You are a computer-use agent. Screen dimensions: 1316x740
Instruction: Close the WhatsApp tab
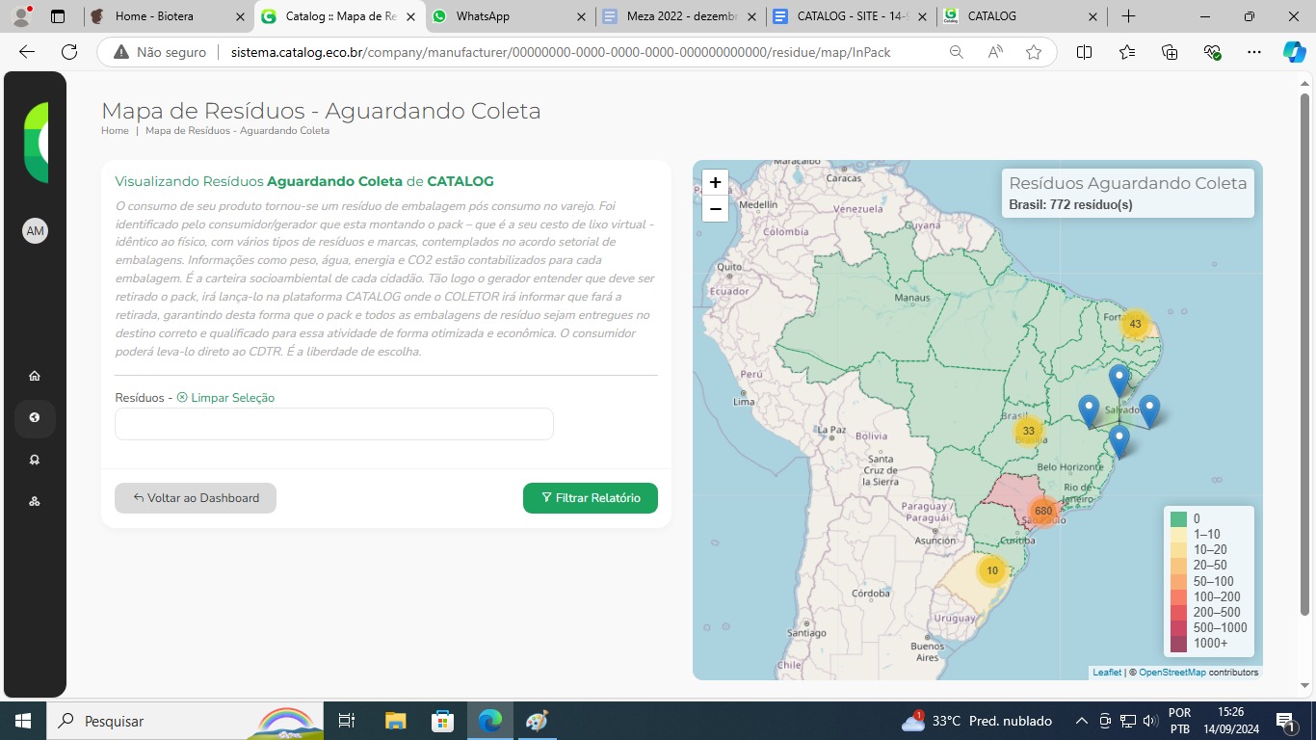(x=580, y=16)
